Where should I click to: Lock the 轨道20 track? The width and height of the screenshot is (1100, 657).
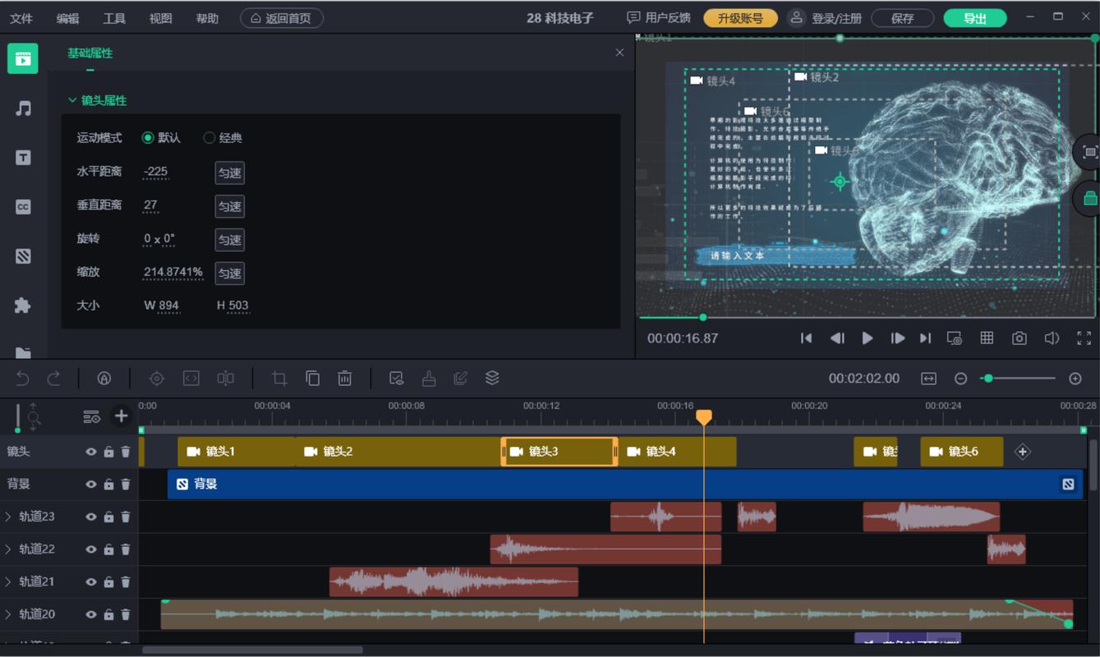pos(108,614)
